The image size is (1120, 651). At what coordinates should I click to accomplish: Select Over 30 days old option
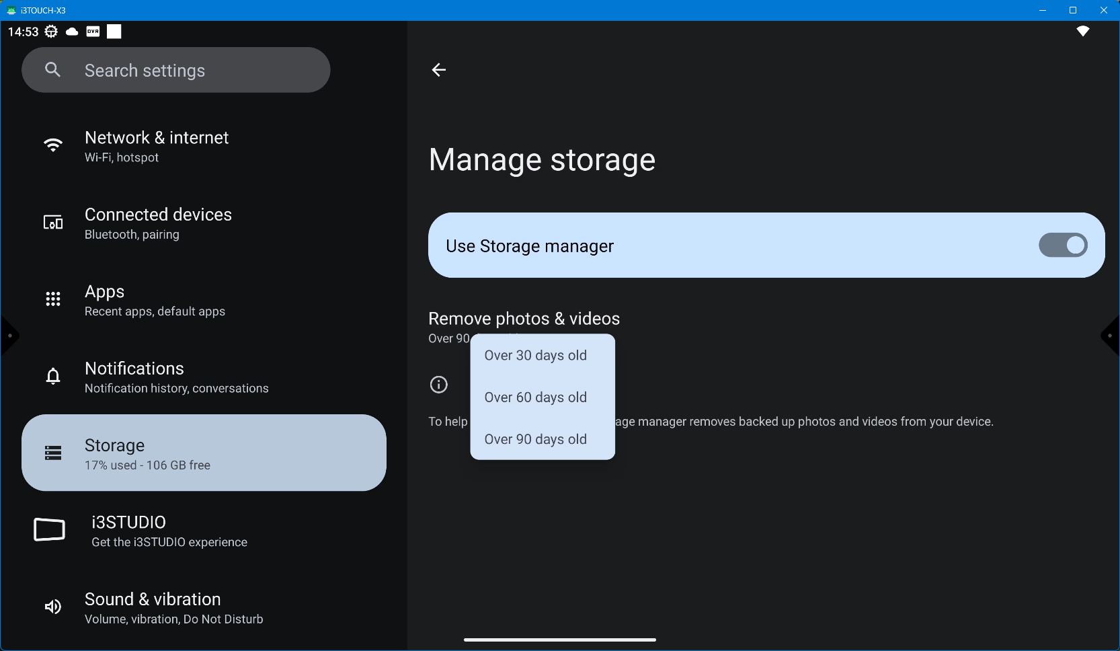(536, 356)
